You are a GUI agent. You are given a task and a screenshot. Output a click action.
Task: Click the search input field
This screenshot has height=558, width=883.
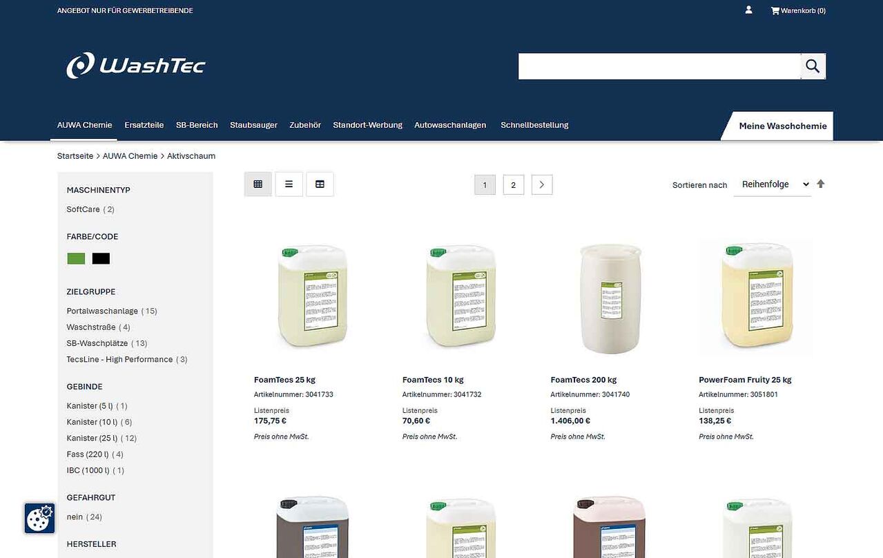[659, 66]
